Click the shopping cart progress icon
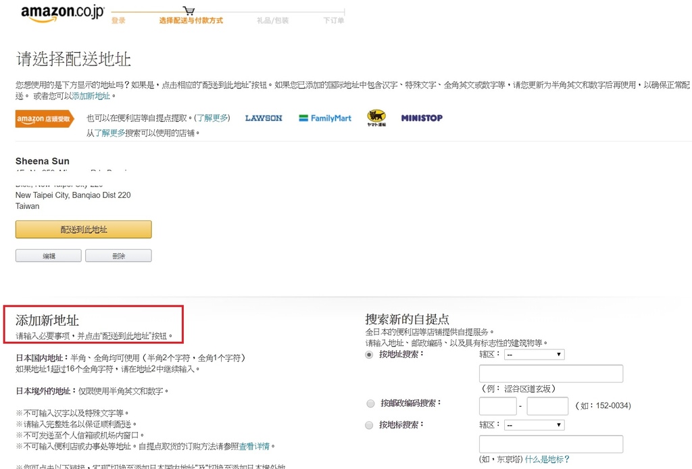Image resolution: width=692 pixels, height=469 pixels. pyautogui.click(x=189, y=11)
